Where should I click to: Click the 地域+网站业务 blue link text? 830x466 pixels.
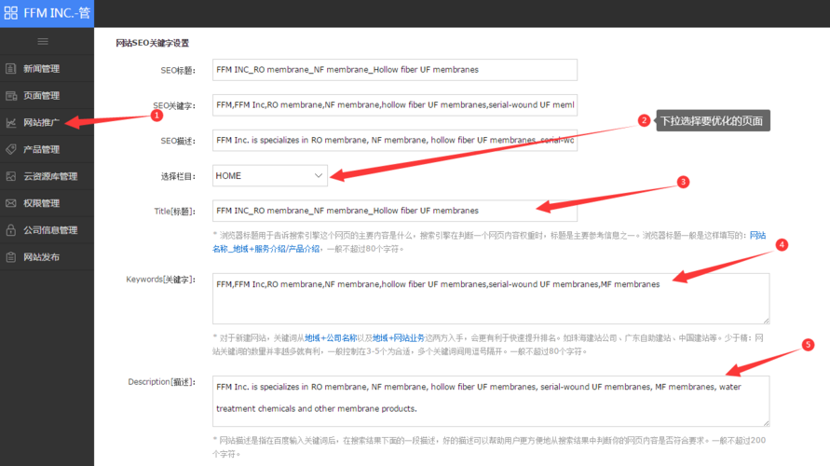click(x=399, y=337)
